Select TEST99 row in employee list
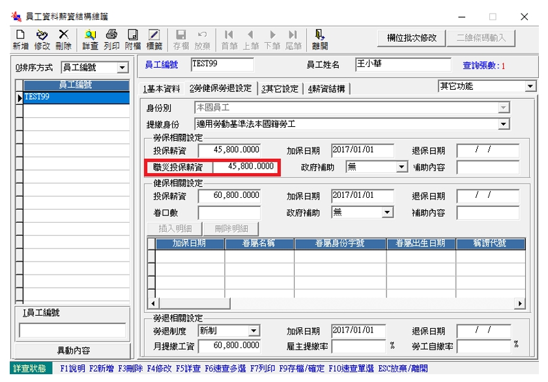This screenshot has height=382, width=548. [x=76, y=97]
